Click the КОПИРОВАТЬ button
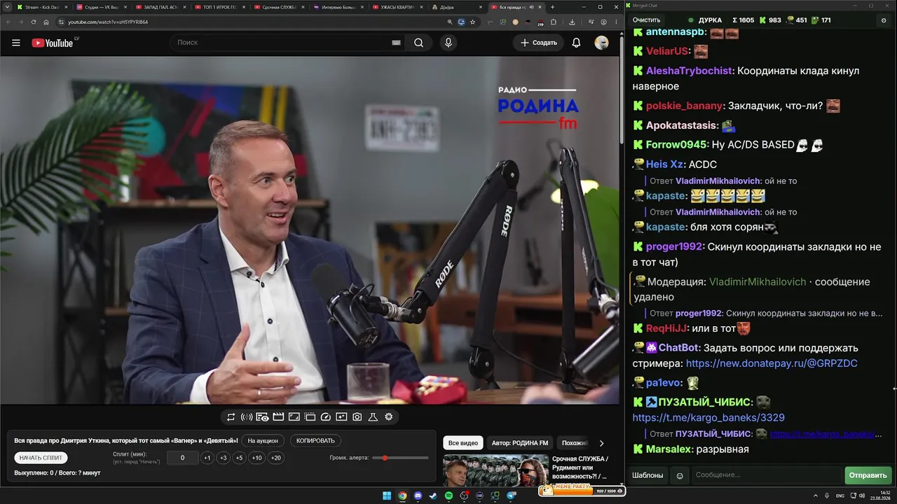This screenshot has height=504, width=897. [315, 441]
